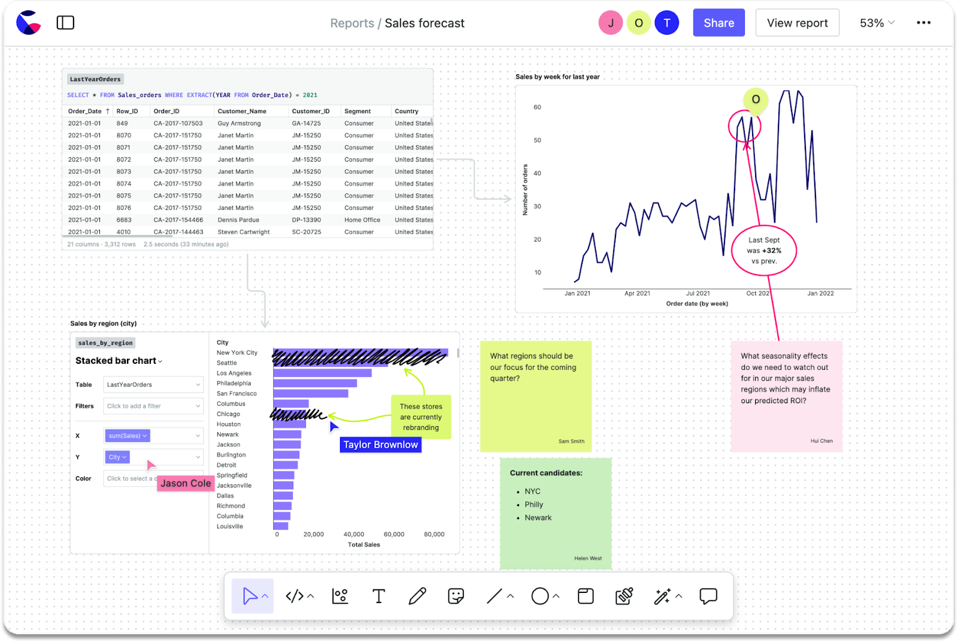Select the yellow sticky note about regions
The width and height of the screenshot is (958, 642).
click(536, 396)
